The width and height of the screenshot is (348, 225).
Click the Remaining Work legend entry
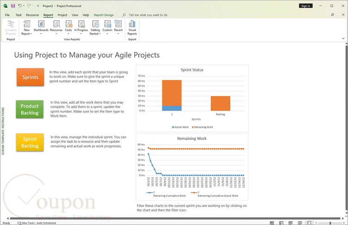pyautogui.click(x=202, y=127)
